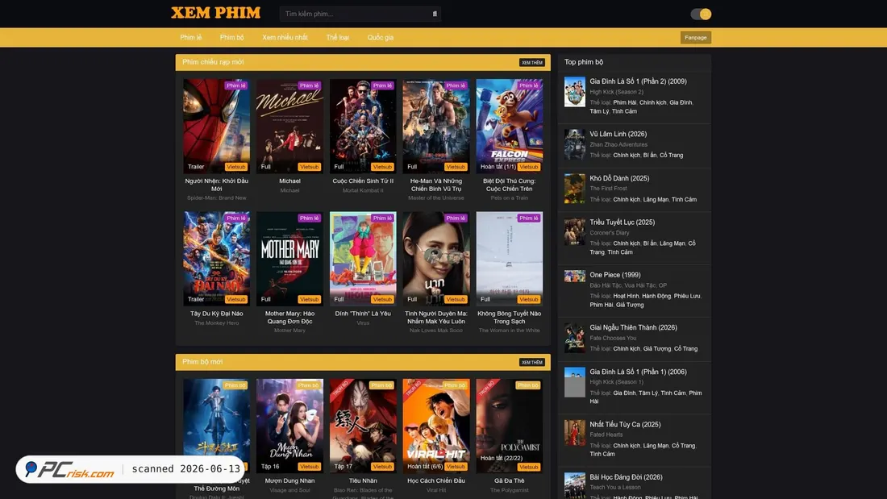Click Giả Tưởng genre under Giai Ngẫu Thiên Thành

(656, 348)
